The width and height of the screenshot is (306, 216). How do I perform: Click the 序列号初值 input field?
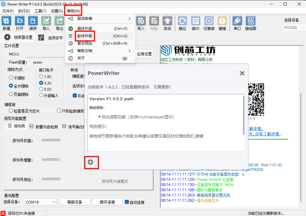63,140
